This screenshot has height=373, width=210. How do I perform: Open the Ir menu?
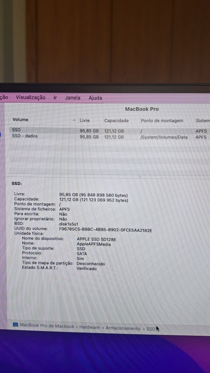pyautogui.click(x=55, y=98)
